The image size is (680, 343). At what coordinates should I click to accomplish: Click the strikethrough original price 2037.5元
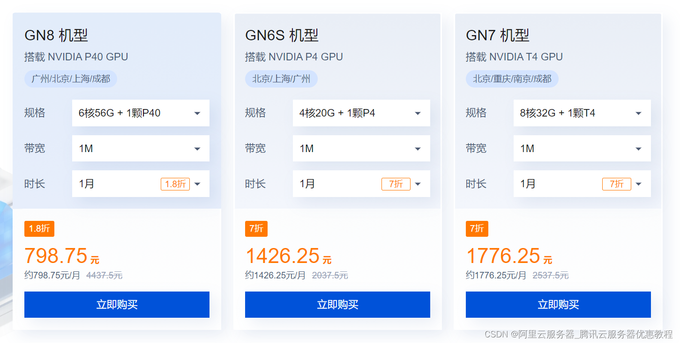point(330,276)
